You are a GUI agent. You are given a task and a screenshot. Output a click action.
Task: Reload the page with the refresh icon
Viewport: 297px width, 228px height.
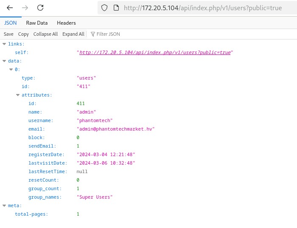click(x=40, y=8)
